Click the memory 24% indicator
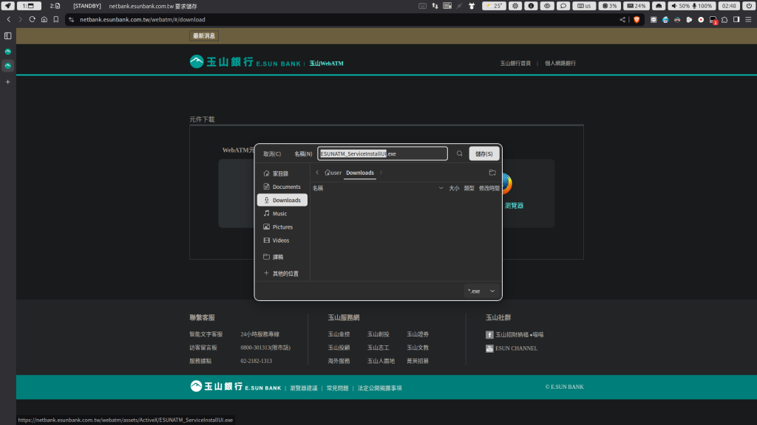 click(x=637, y=6)
